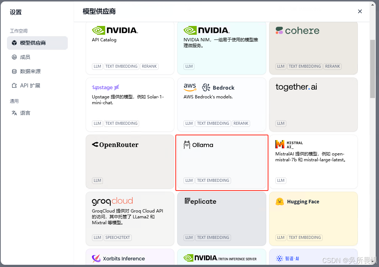Open the Replicate provider card
379x267 pixels.
222,218
